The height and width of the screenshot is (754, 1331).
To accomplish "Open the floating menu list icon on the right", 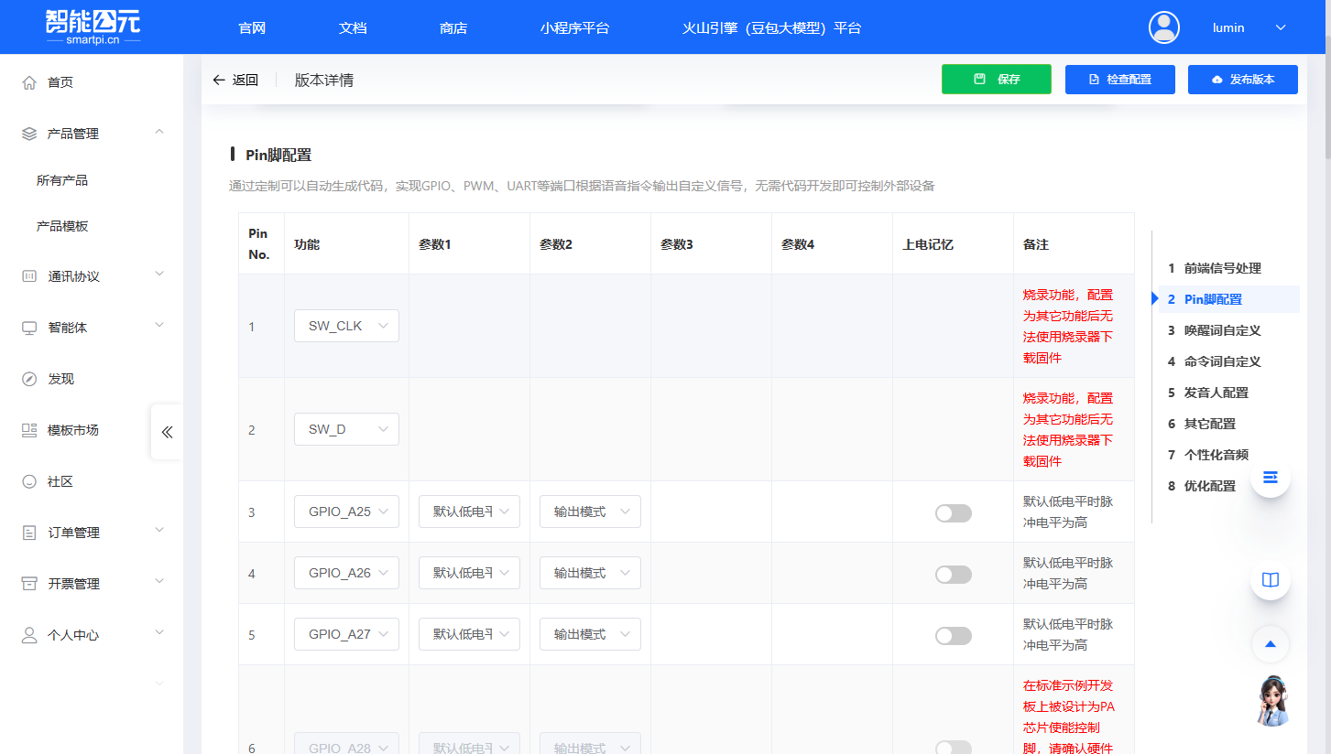I will point(1270,477).
